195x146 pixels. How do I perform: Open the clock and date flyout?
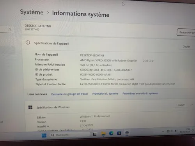[x=185, y=130]
